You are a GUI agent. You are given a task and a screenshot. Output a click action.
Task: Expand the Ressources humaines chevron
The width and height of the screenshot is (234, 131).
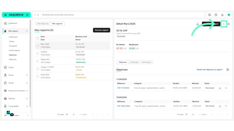pyautogui.click(x=27, y=91)
